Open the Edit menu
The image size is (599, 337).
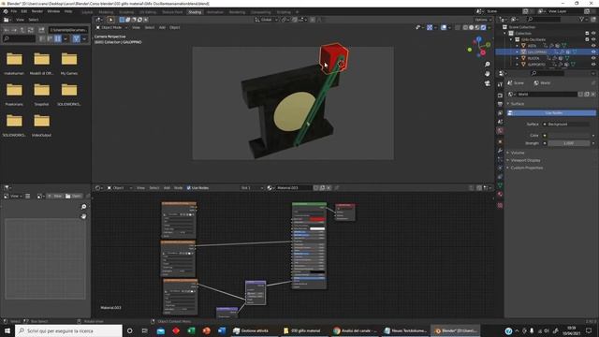(24, 11)
